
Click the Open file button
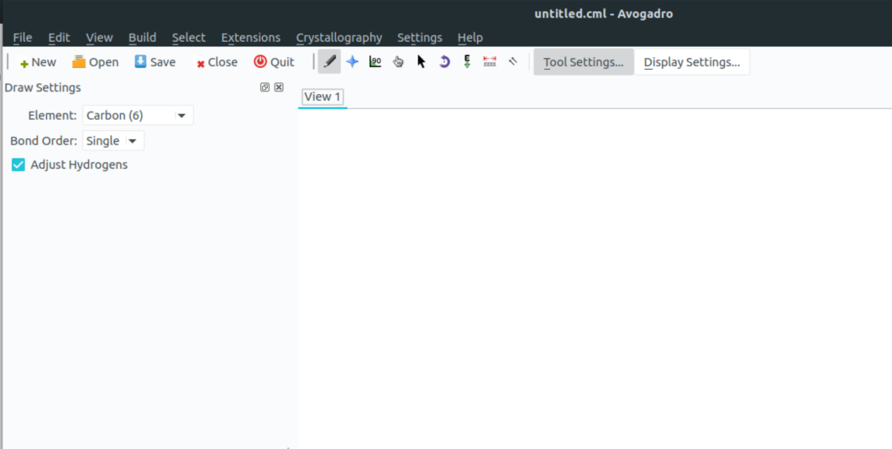(95, 62)
